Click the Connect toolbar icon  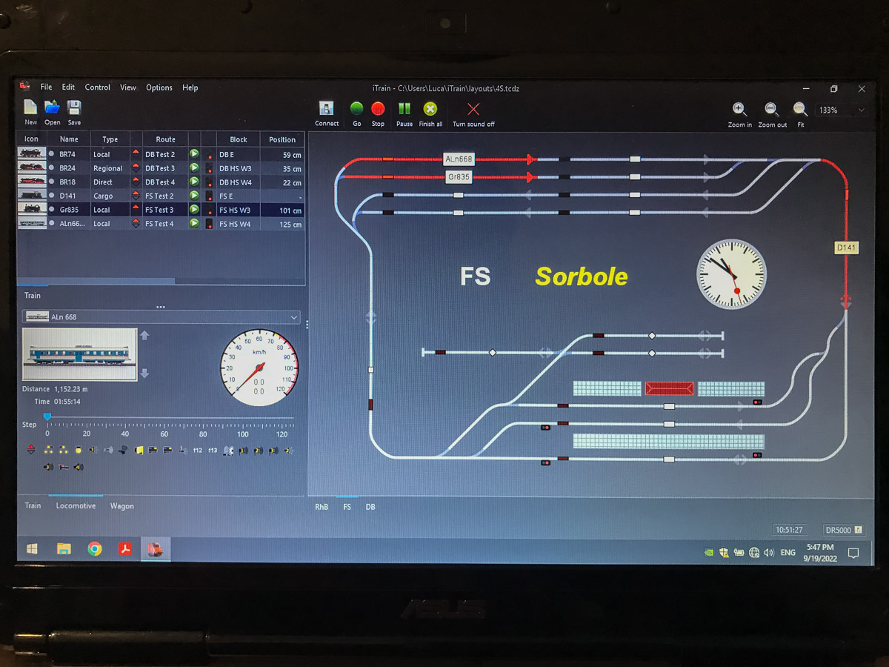click(327, 109)
